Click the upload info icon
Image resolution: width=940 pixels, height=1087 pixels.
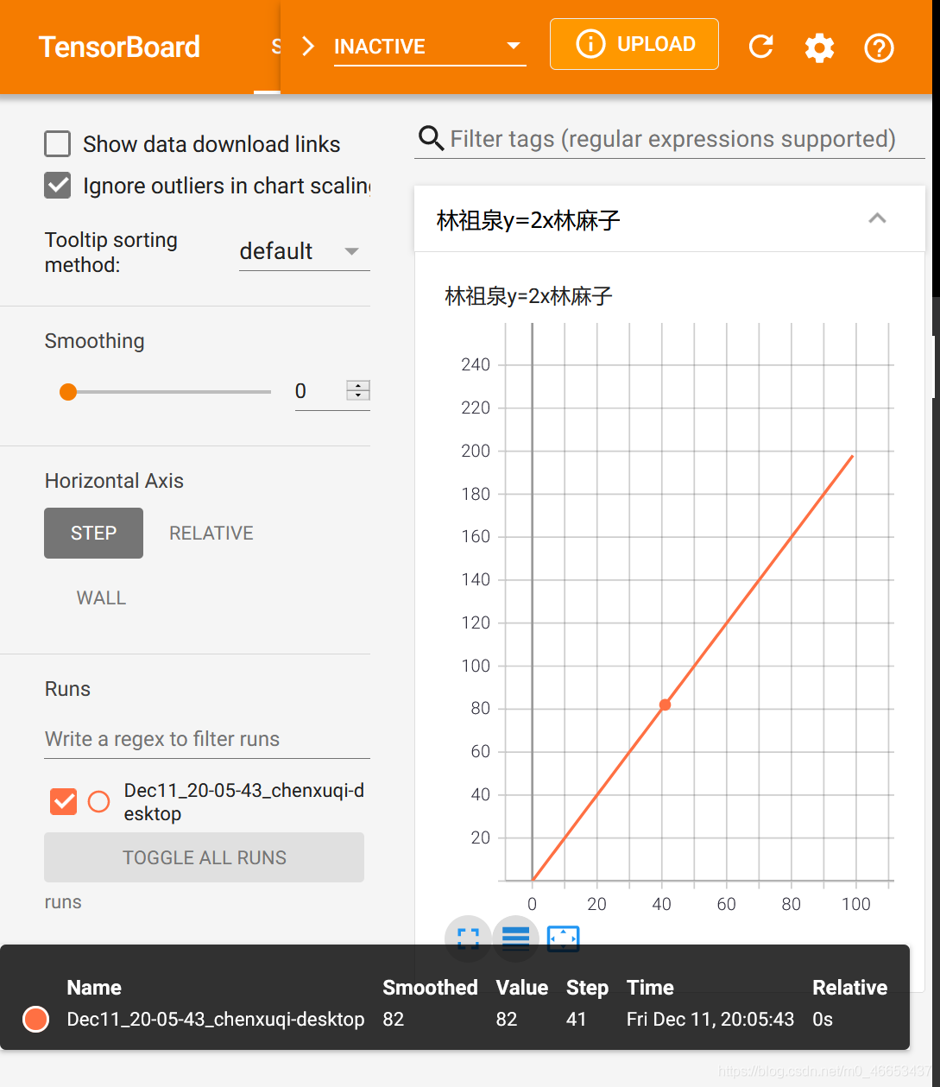coord(590,43)
